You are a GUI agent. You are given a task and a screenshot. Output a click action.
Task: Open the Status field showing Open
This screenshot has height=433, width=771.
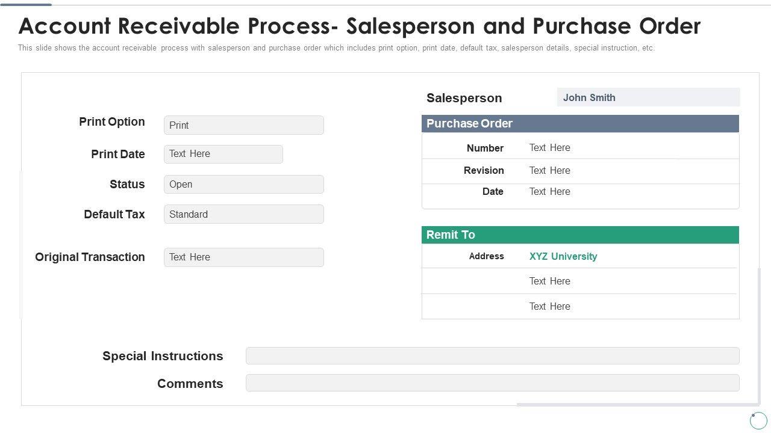click(243, 185)
